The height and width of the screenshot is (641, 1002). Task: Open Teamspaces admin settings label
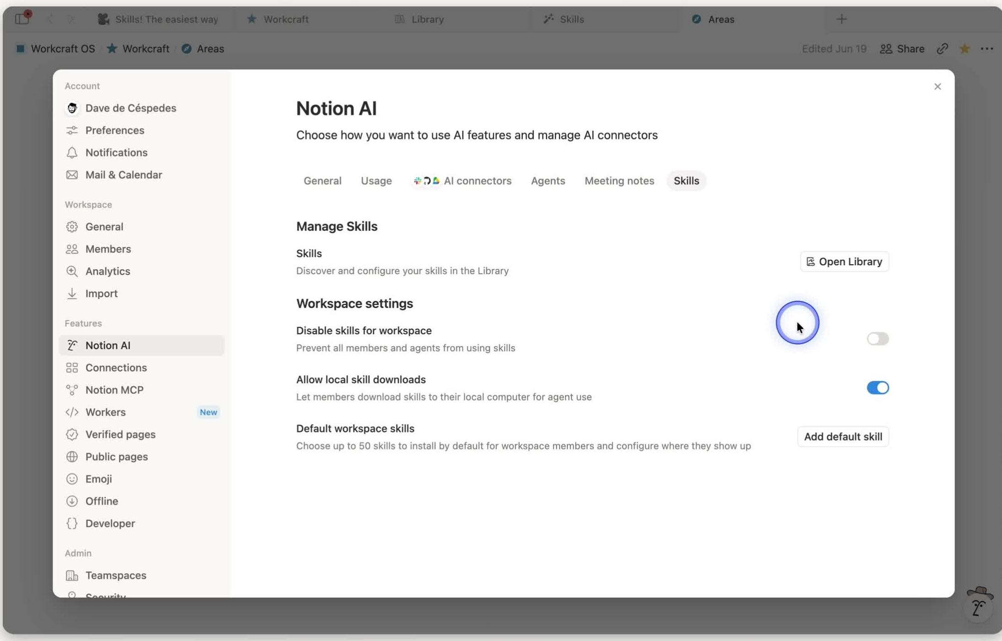click(x=116, y=576)
